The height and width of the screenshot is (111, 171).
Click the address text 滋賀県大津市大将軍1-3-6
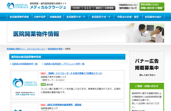click(53, 77)
